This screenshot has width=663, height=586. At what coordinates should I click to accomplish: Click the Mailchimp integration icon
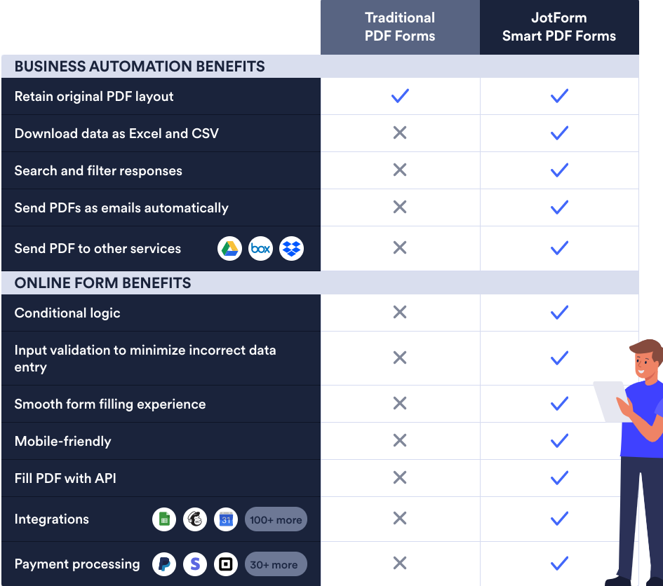pos(195,519)
